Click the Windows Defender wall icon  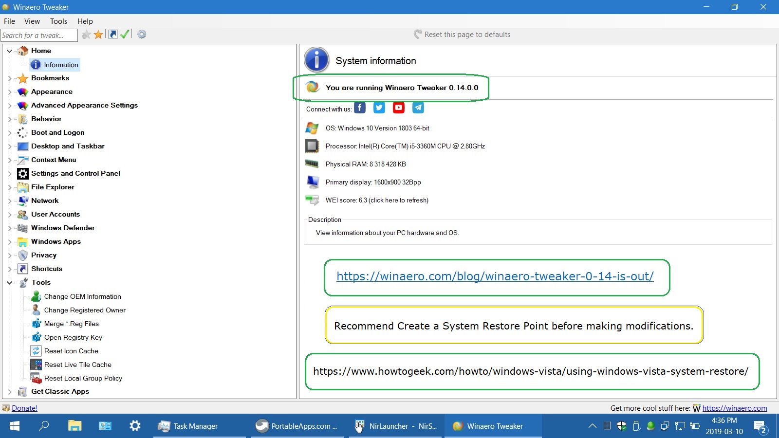(22, 228)
